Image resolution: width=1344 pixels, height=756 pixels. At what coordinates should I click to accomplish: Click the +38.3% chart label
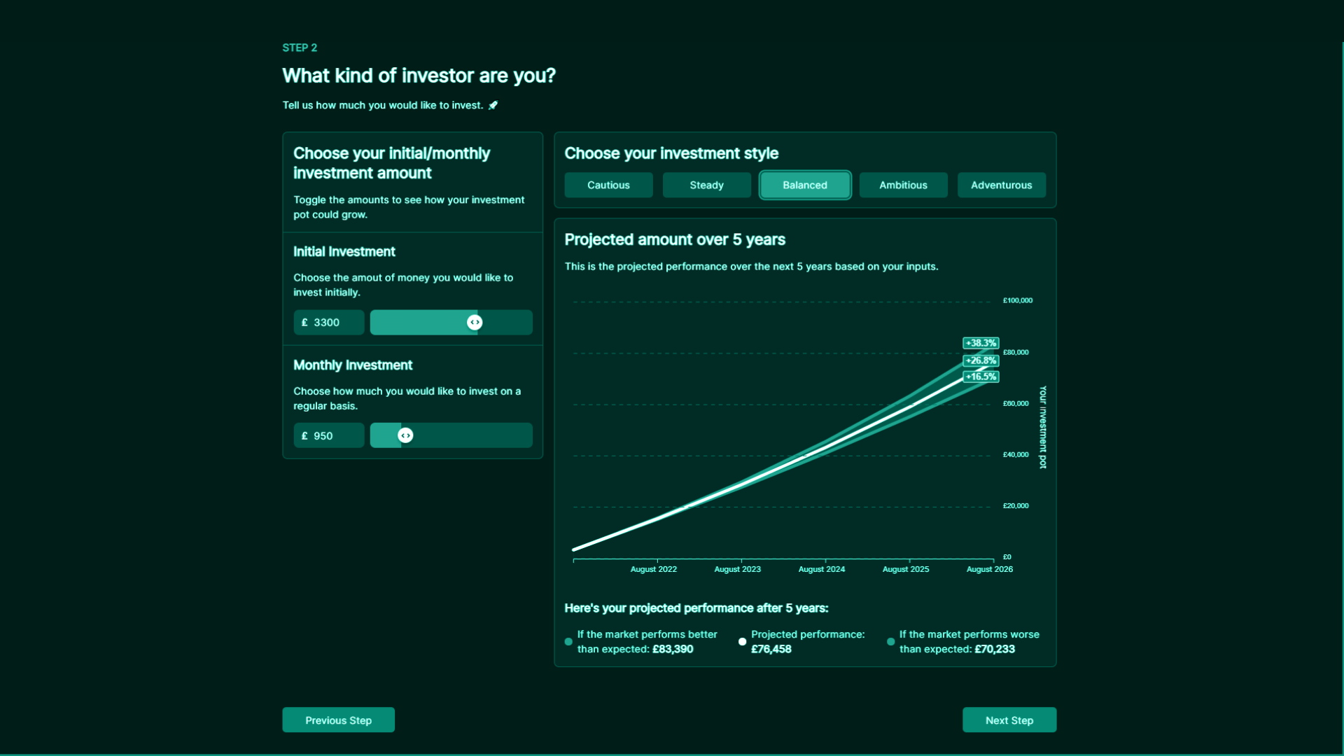point(981,343)
